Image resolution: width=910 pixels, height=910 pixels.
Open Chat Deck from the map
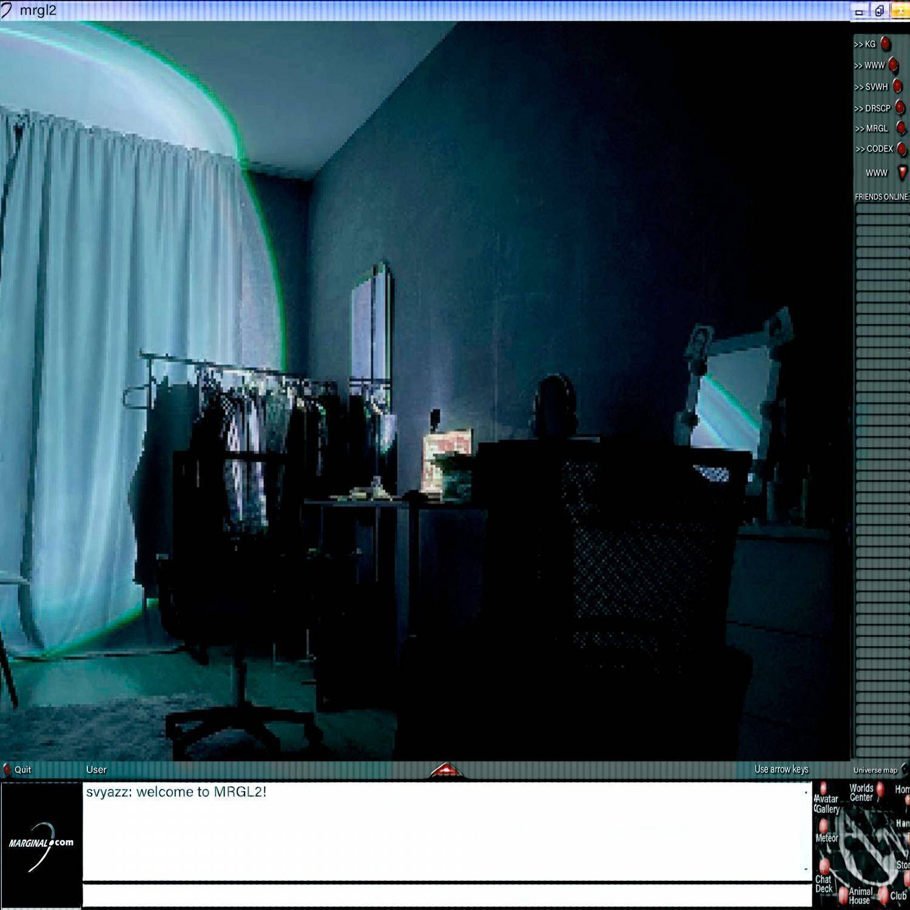tap(824, 866)
